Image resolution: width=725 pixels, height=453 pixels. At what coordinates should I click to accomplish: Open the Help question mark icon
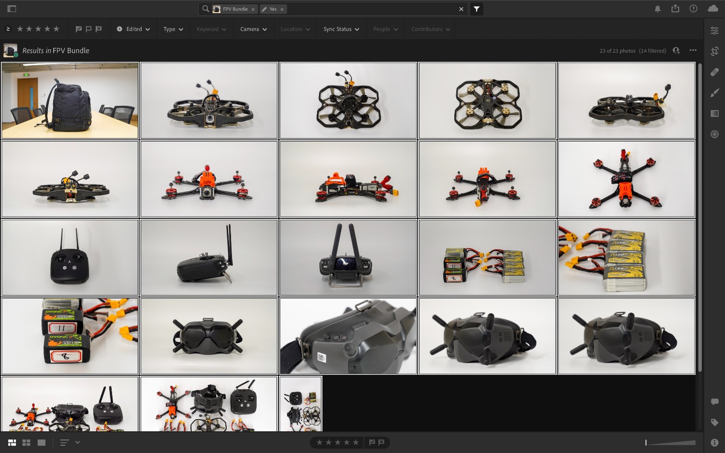(693, 9)
